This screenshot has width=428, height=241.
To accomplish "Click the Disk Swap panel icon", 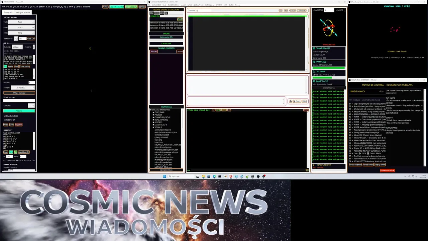I will pos(314,71).
